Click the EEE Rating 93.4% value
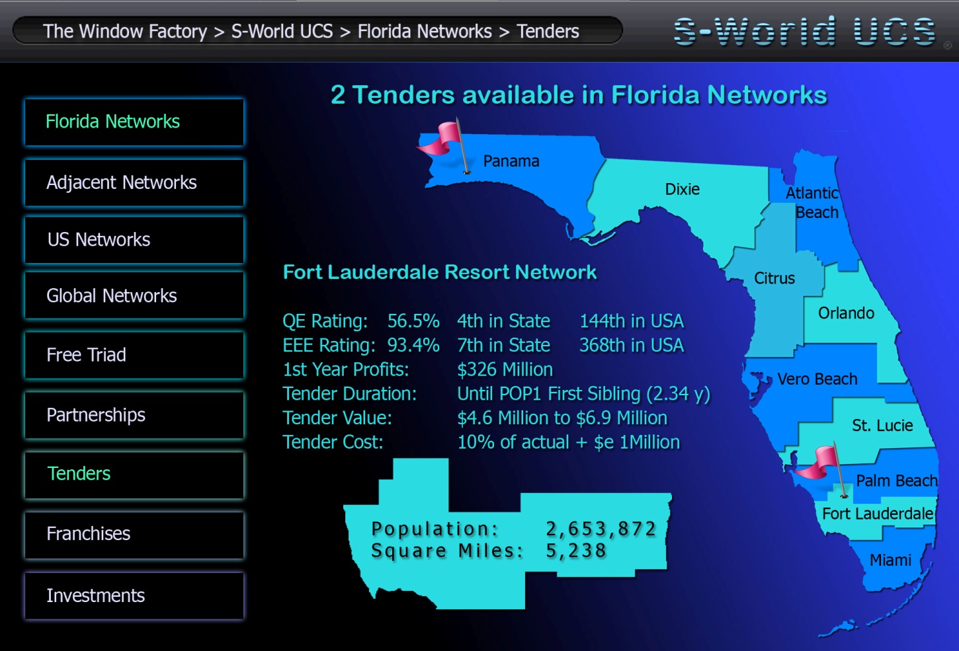Screen dimensions: 959x651 (413, 345)
